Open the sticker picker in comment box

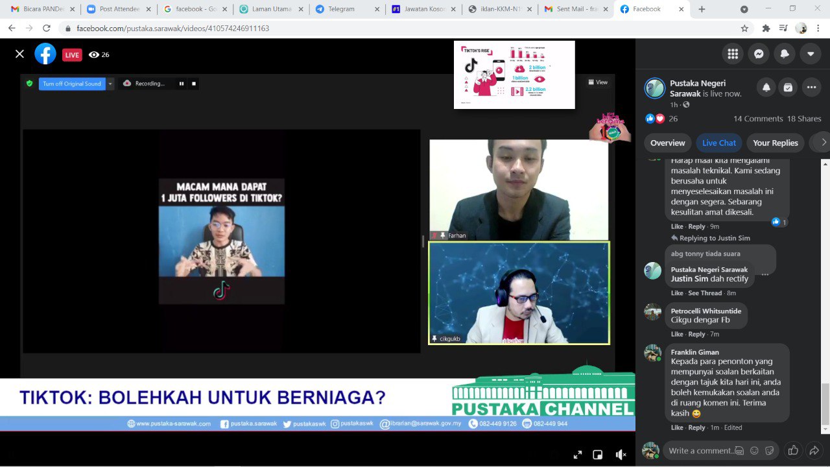pyautogui.click(x=770, y=451)
